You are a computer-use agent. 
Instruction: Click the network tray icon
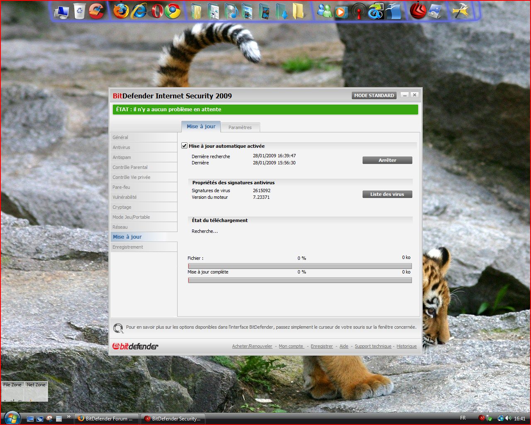(501, 418)
